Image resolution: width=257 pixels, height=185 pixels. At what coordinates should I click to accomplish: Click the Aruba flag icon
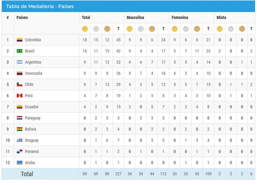point(20,163)
